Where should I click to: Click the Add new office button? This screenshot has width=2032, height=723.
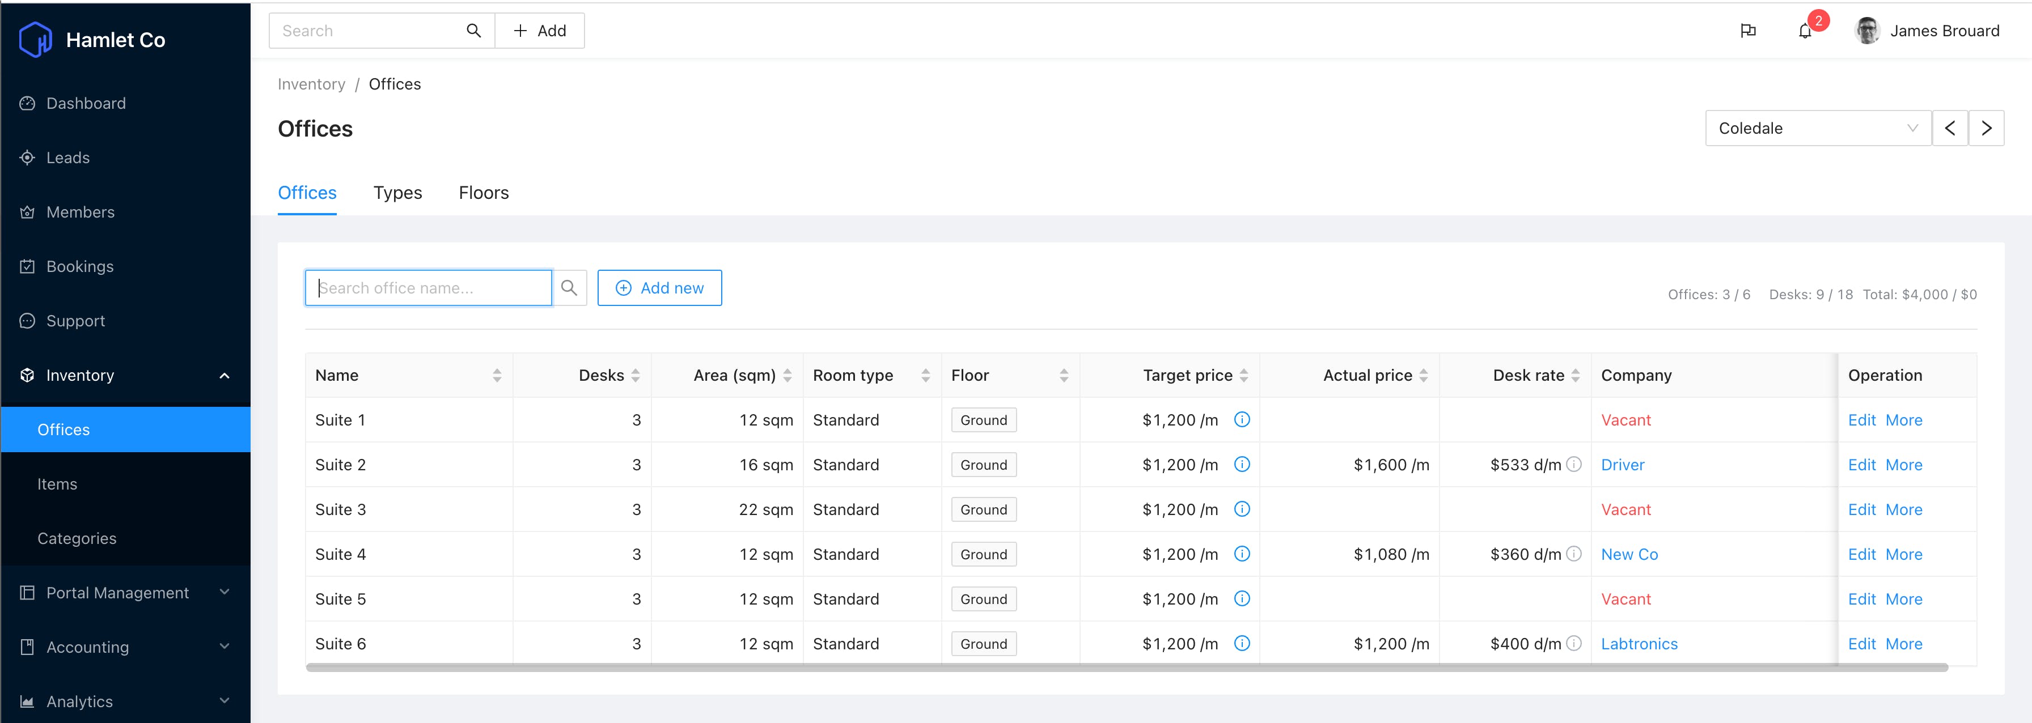click(x=659, y=288)
